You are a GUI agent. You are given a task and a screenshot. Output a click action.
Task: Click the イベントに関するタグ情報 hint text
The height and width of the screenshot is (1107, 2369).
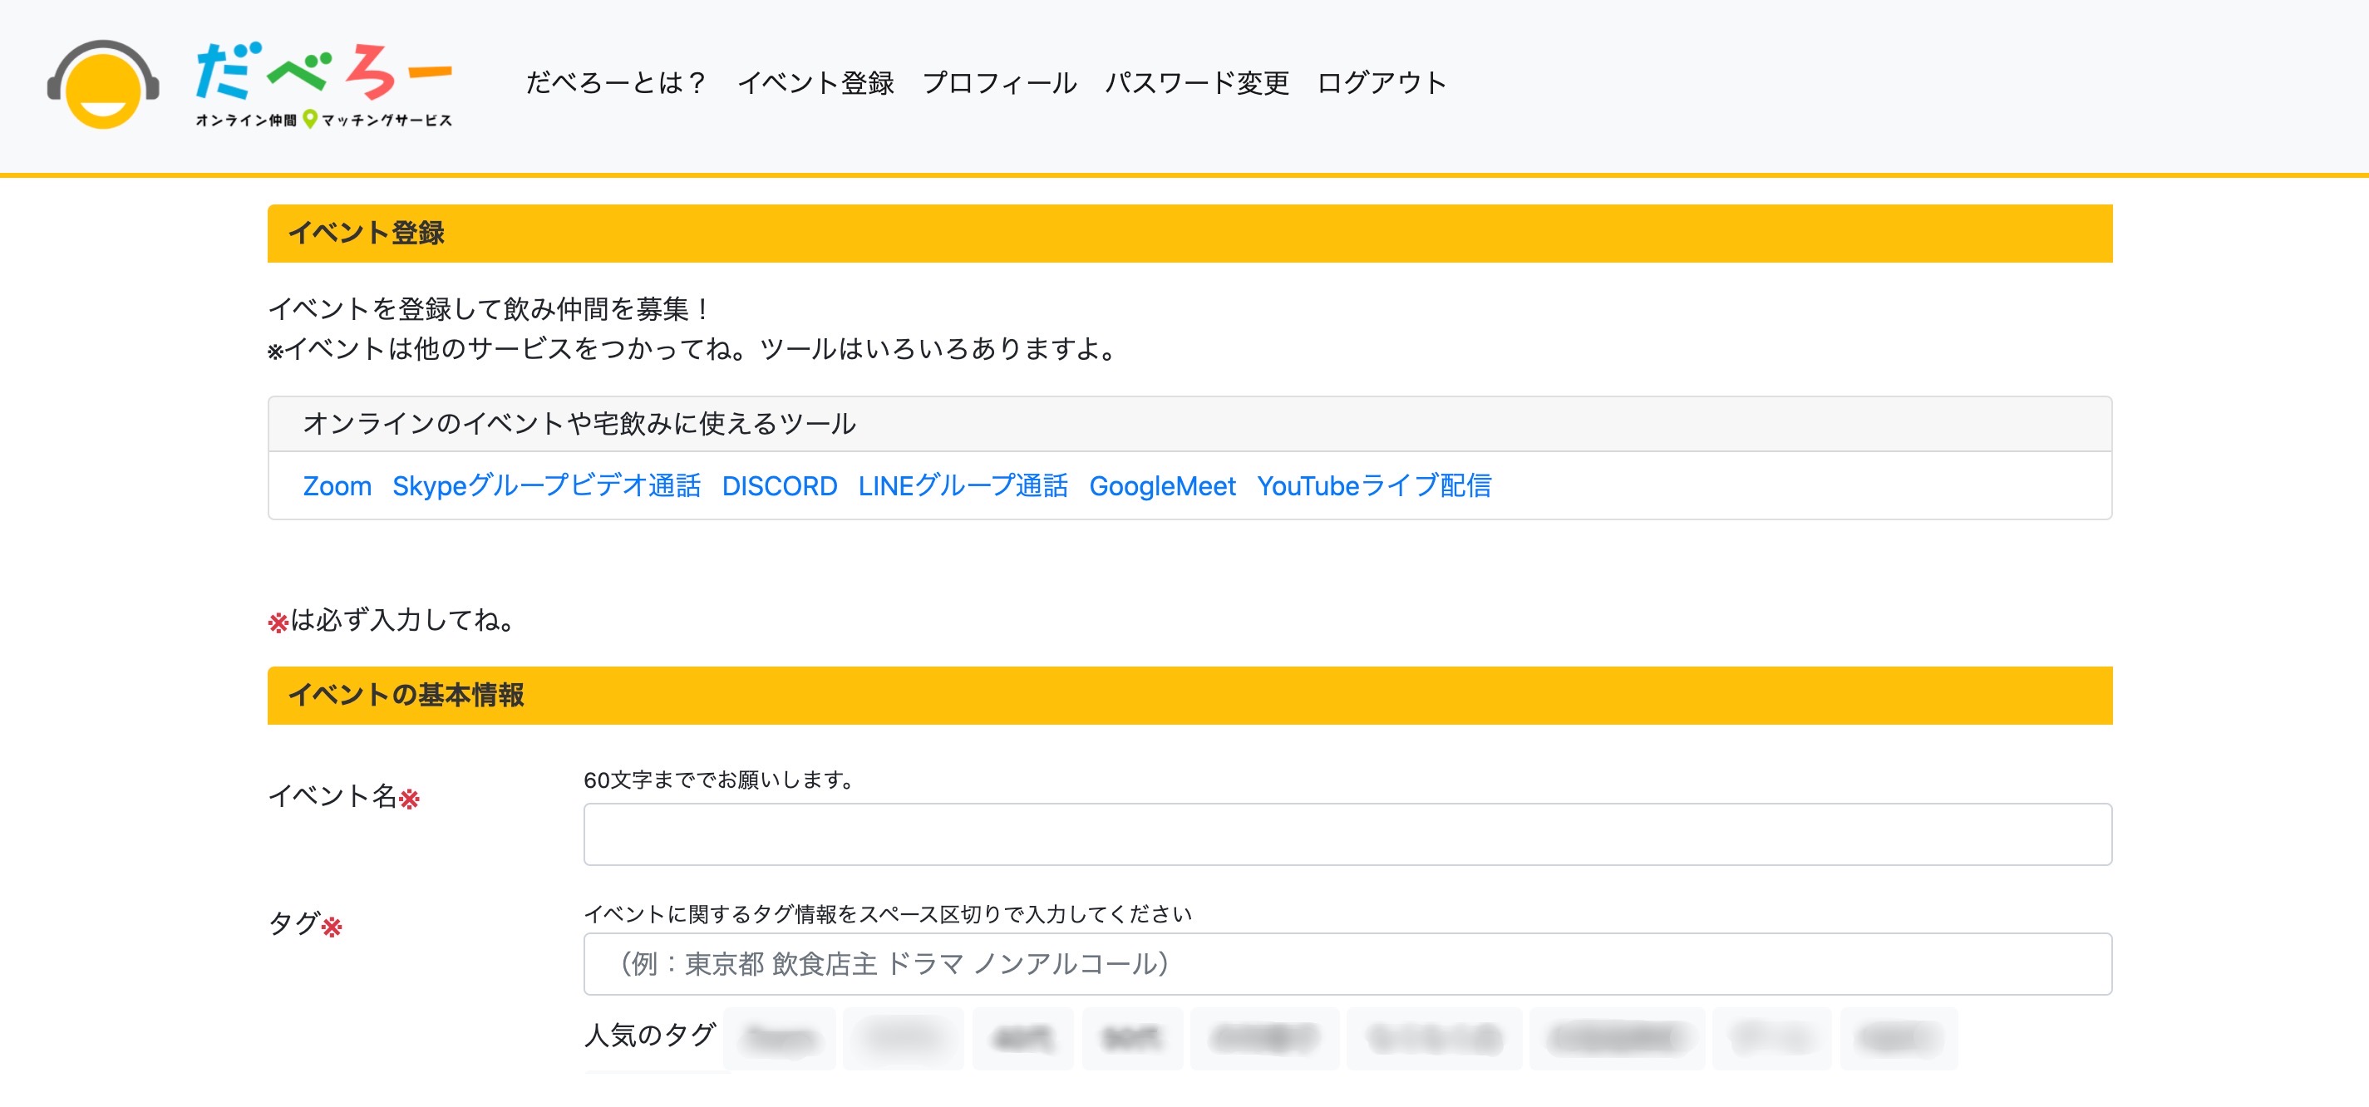[x=888, y=914]
